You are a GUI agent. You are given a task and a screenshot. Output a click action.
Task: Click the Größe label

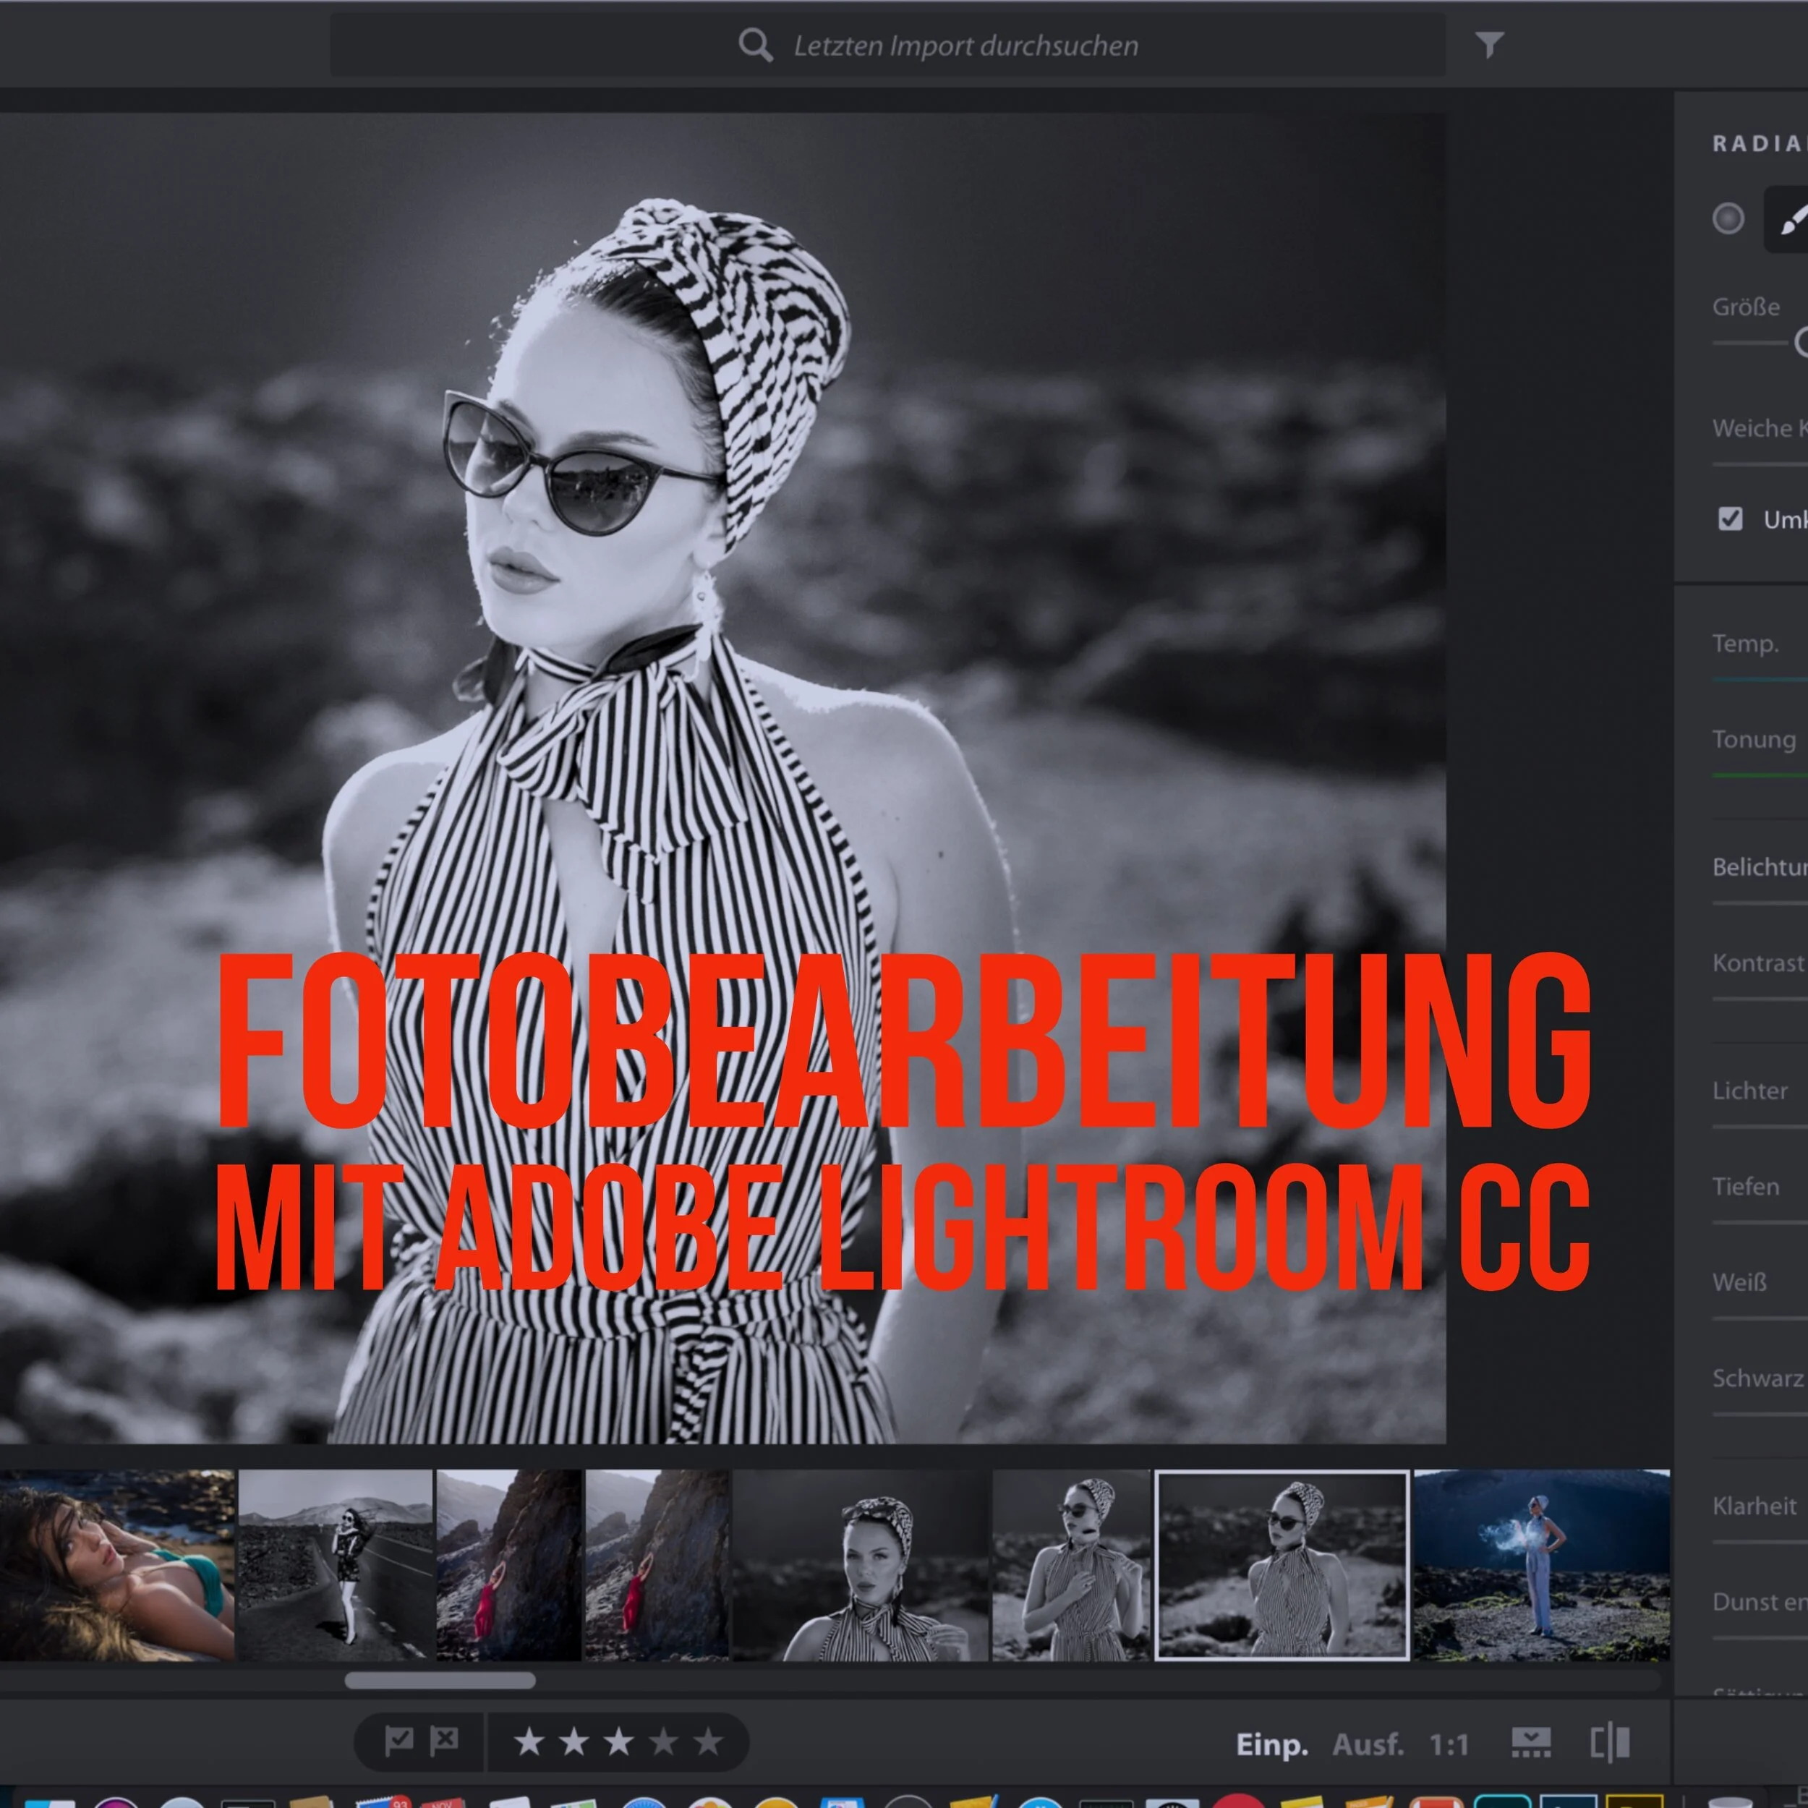(1747, 306)
